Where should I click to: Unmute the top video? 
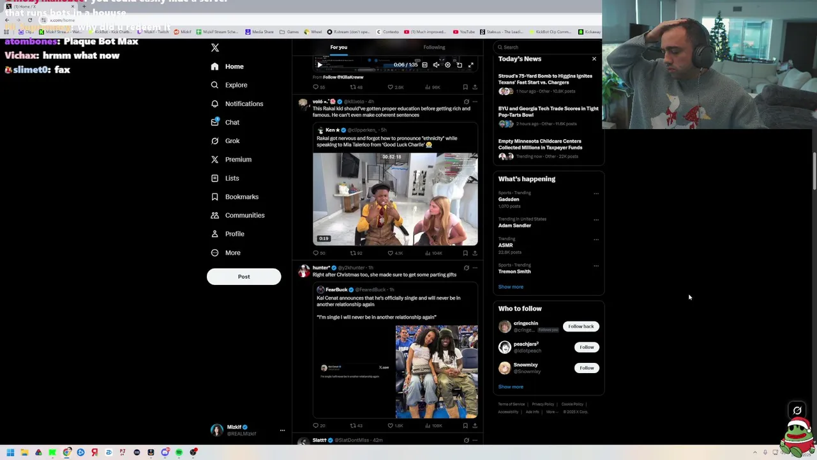[436, 65]
